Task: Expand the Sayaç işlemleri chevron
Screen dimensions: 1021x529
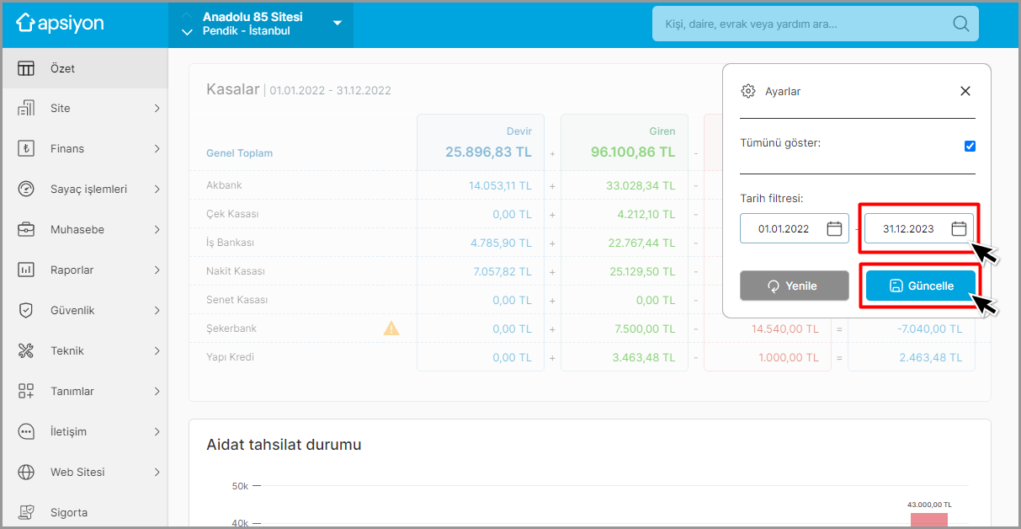Action: [x=157, y=189]
